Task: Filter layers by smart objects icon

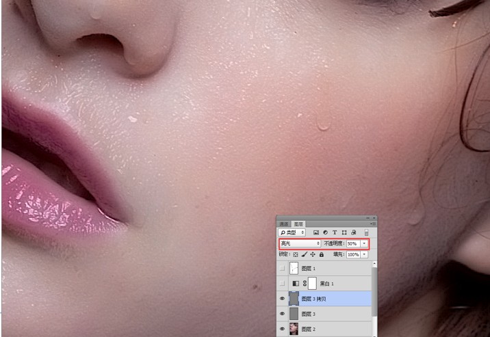Action: [353, 232]
